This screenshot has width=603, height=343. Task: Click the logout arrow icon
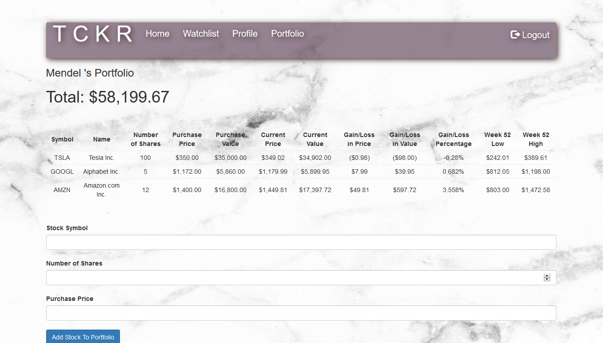pyautogui.click(x=515, y=34)
